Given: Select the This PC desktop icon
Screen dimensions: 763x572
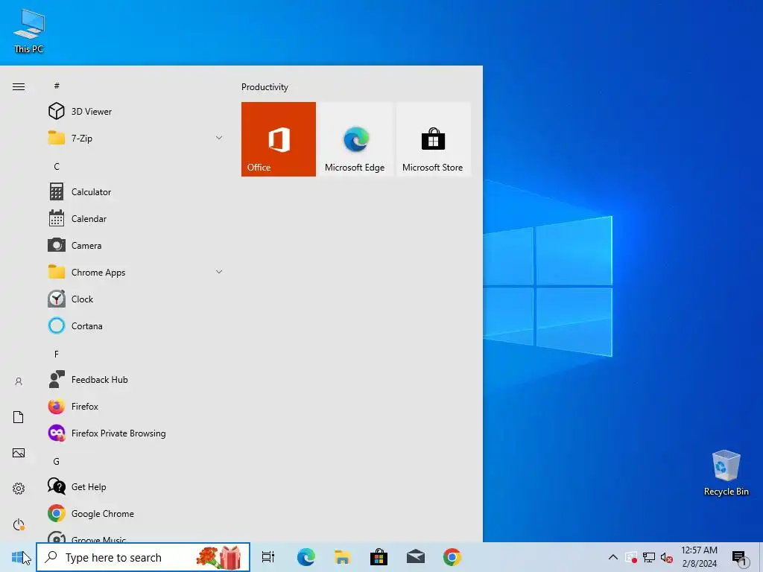Looking at the screenshot, I should click(x=29, y=31).
